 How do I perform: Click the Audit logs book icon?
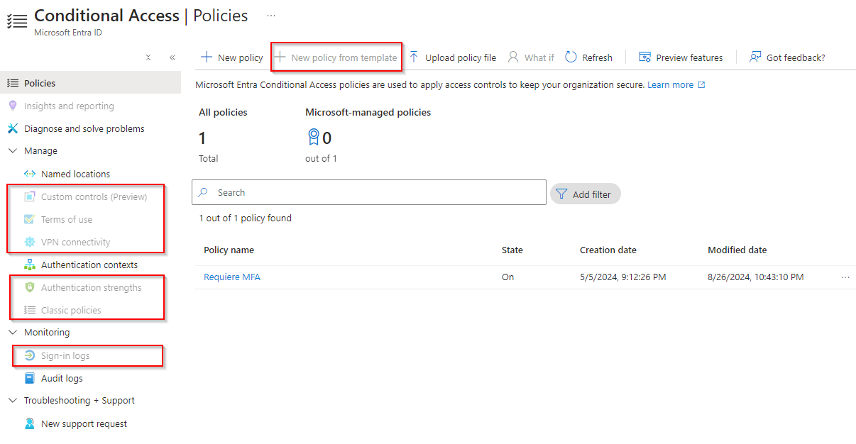pos(30,378)
